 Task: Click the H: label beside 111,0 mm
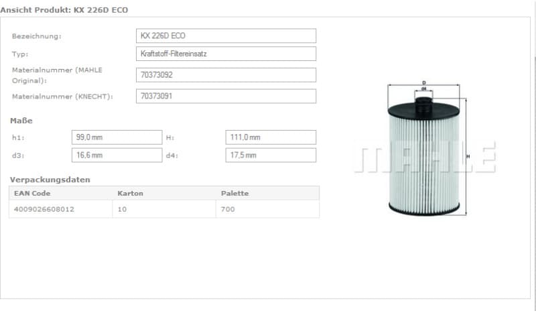[170, 137]
